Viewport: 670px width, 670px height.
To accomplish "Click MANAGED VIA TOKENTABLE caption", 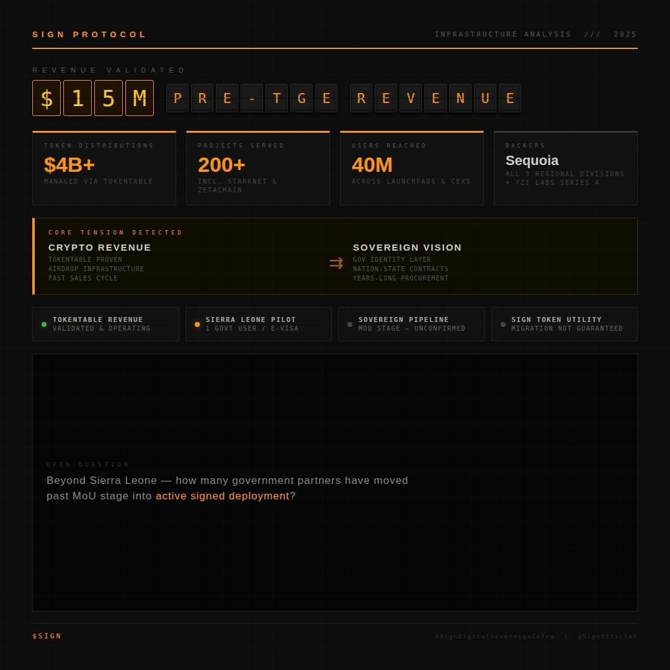I will pyautogui.click(x=98, y=181).
